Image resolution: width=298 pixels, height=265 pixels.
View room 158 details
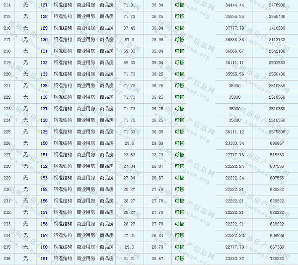pos(44,224)
